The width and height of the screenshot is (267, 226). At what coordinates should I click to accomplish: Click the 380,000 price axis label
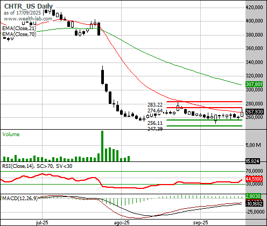[254, 34]
